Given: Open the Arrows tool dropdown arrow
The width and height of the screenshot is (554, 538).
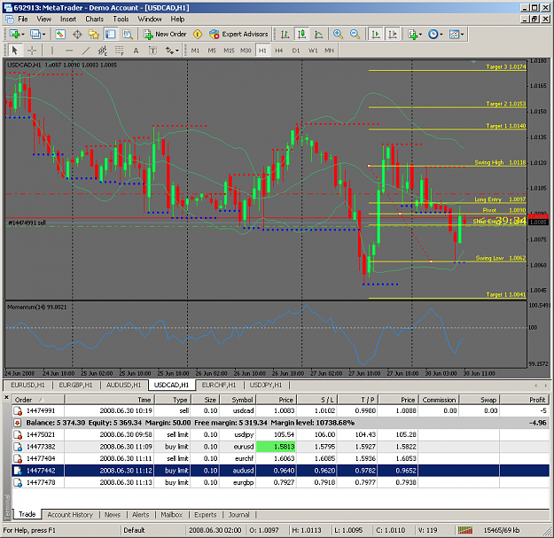Looking at the screenshot, I should [177, 51].
